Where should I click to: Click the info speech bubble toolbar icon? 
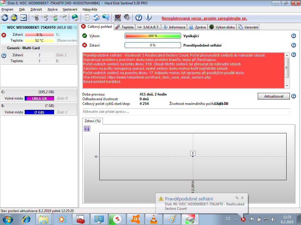[x=148, y=18]
